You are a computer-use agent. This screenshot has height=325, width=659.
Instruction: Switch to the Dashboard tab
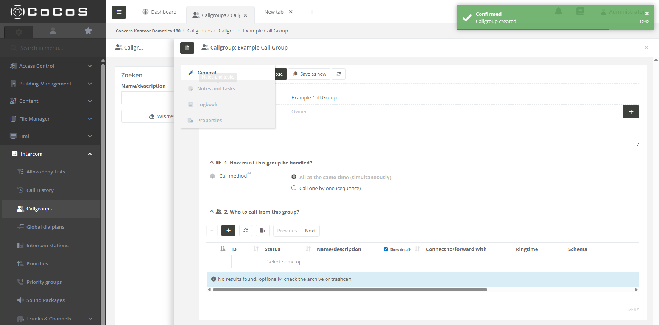pyautogui.click(x=159, y=12)
